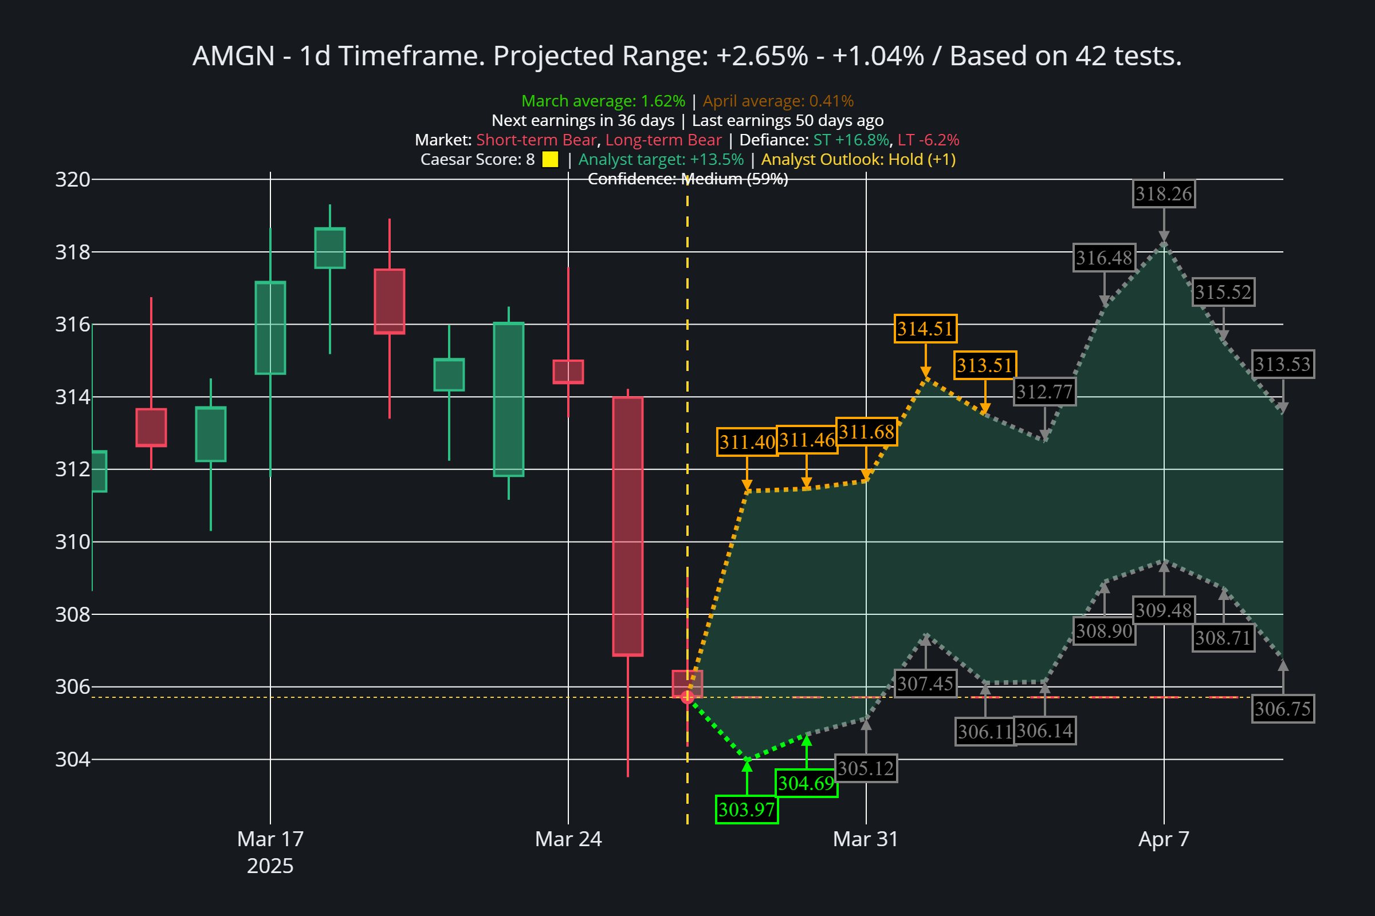
Task: Click the large red candle after Mar 24
Action: tap(628, 526)
